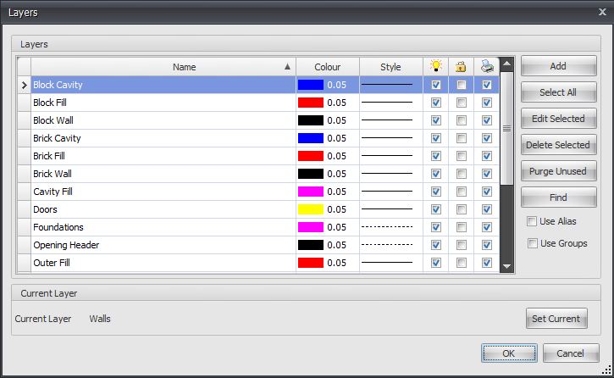Click dashed line style of Foundations
This screenshot has height=378, width=614.
pos(387,227)
